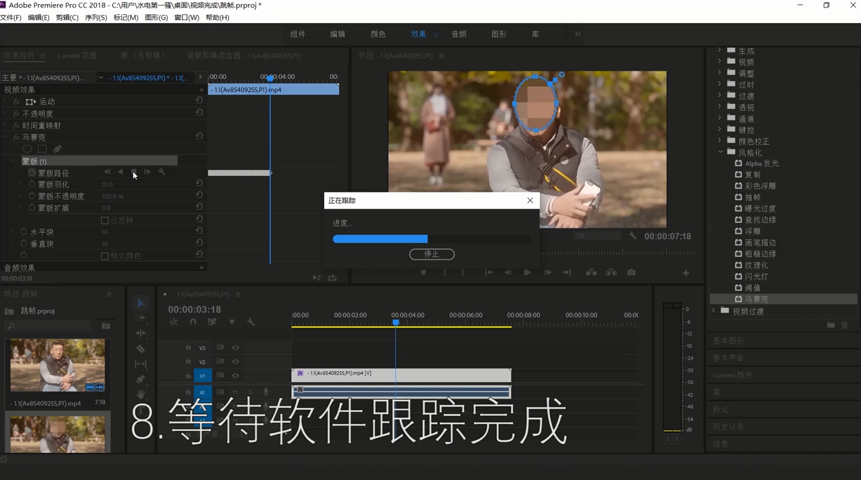
Task: Expand the 水平块 property
Action: coord(12,232)
